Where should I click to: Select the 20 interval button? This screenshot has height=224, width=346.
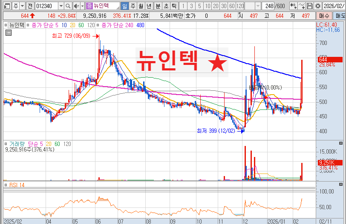tap(216, 6)
